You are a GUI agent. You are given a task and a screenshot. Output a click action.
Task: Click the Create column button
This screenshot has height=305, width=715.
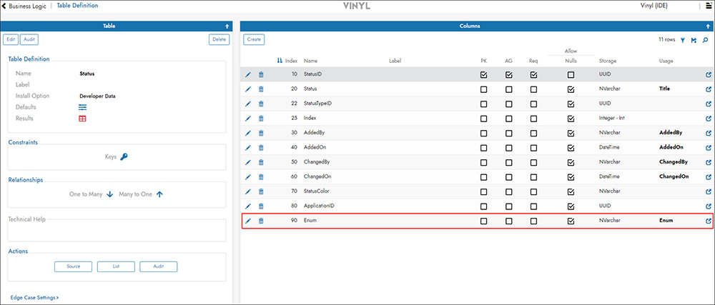point(254,39)
